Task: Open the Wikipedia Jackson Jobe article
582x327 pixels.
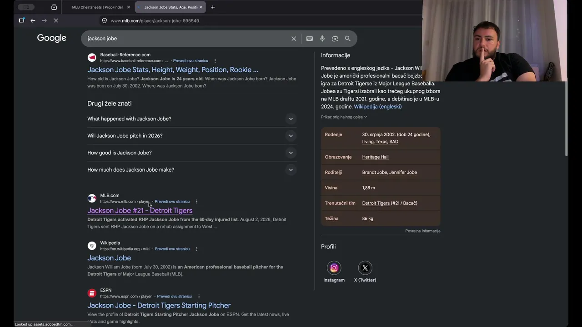Action: (x=109, y=258)
